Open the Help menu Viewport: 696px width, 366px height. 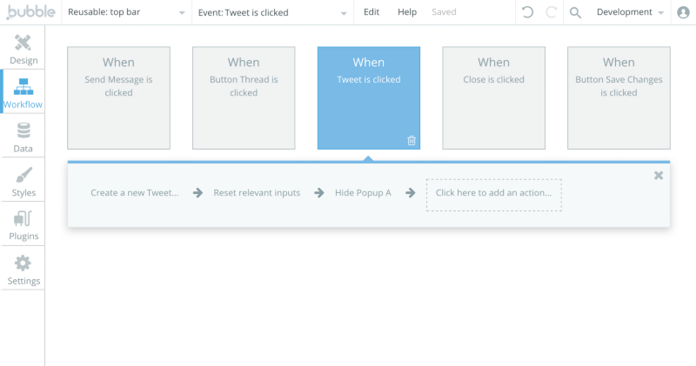[x=407, y=12]
